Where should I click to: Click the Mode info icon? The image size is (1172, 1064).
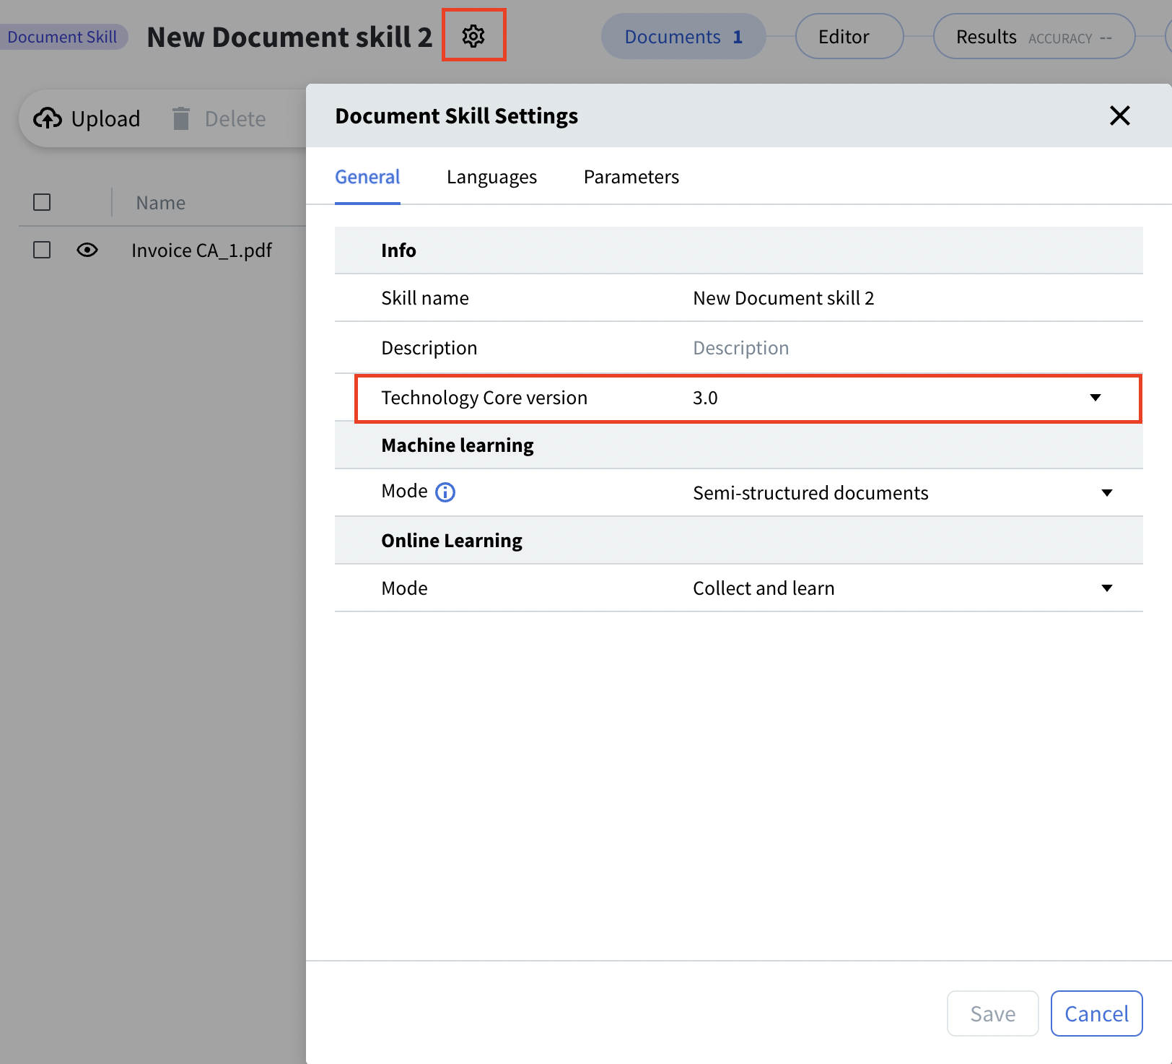[445, 492]
